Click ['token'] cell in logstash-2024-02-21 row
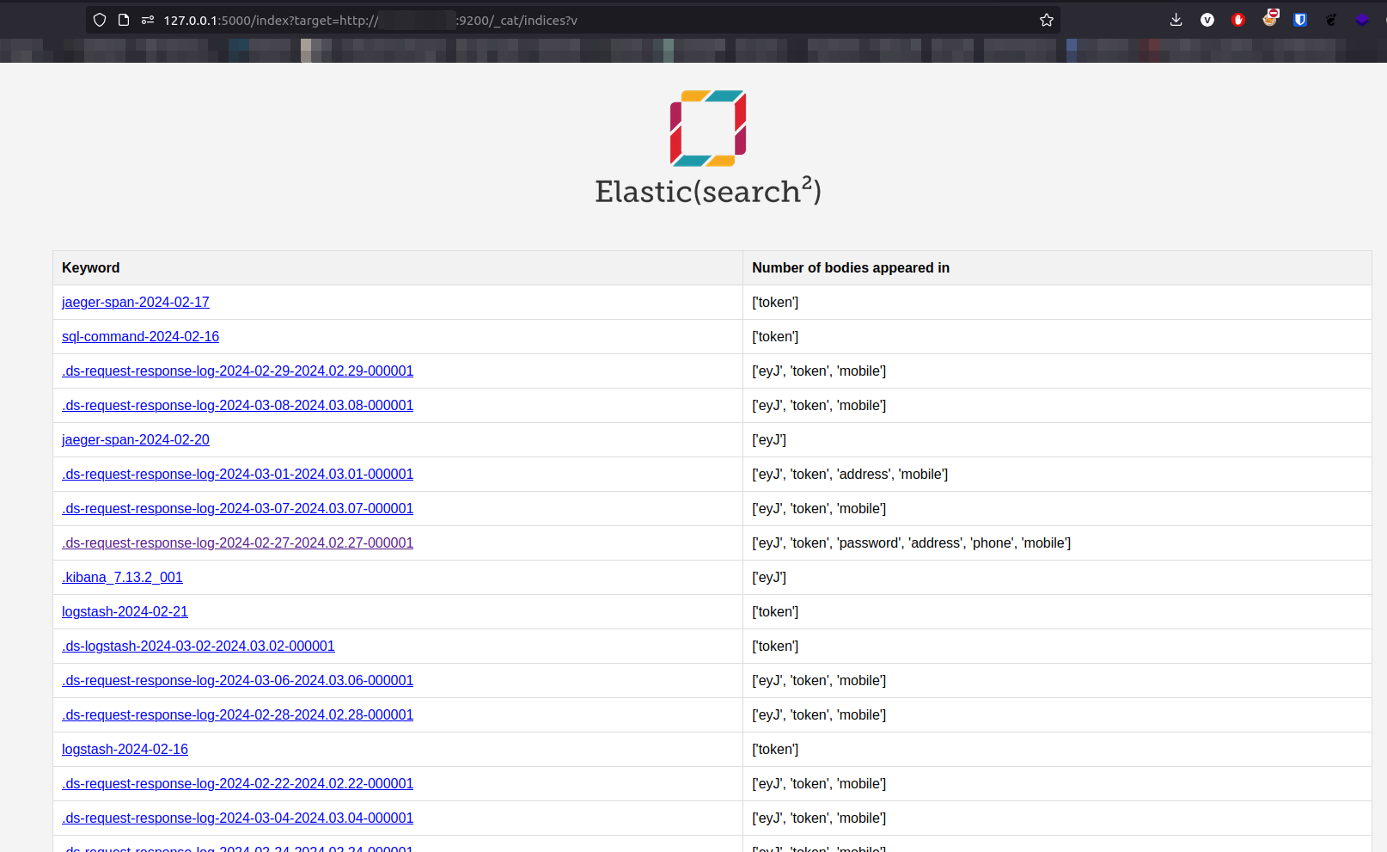1387x852 pixels. tap(1057, 611)
